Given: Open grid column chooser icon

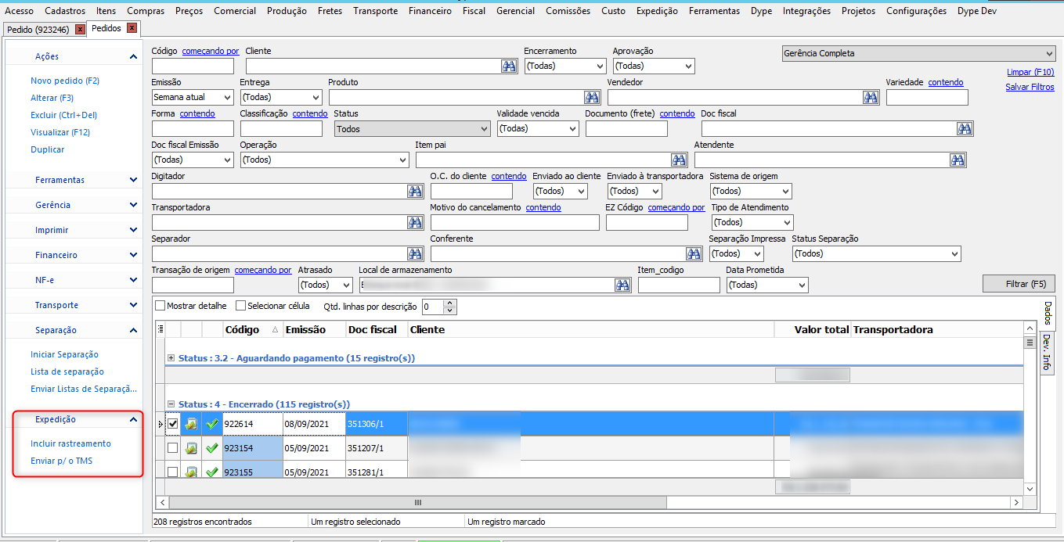Looking at the screenshot, I should [x=161, y=329].
